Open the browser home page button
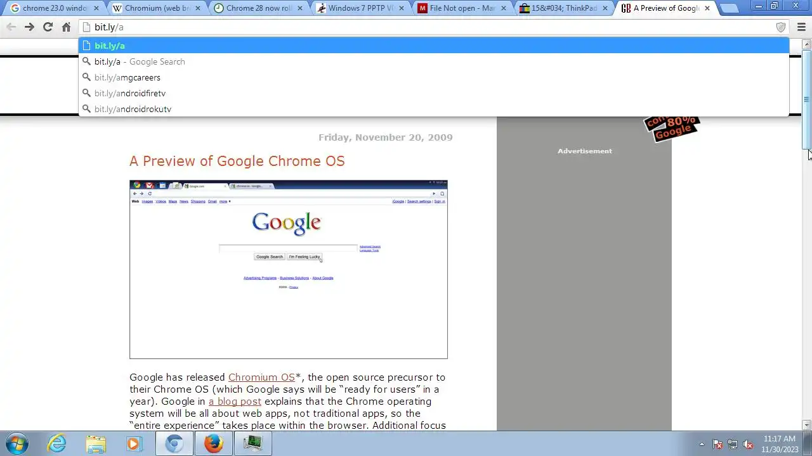812x456 pixels. tap(66, 27)
